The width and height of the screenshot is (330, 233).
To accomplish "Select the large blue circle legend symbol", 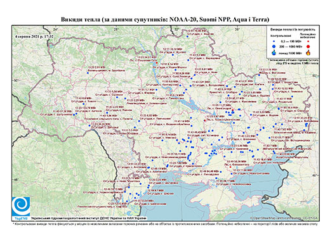I will pyautogui.click(x=274, y=46).
